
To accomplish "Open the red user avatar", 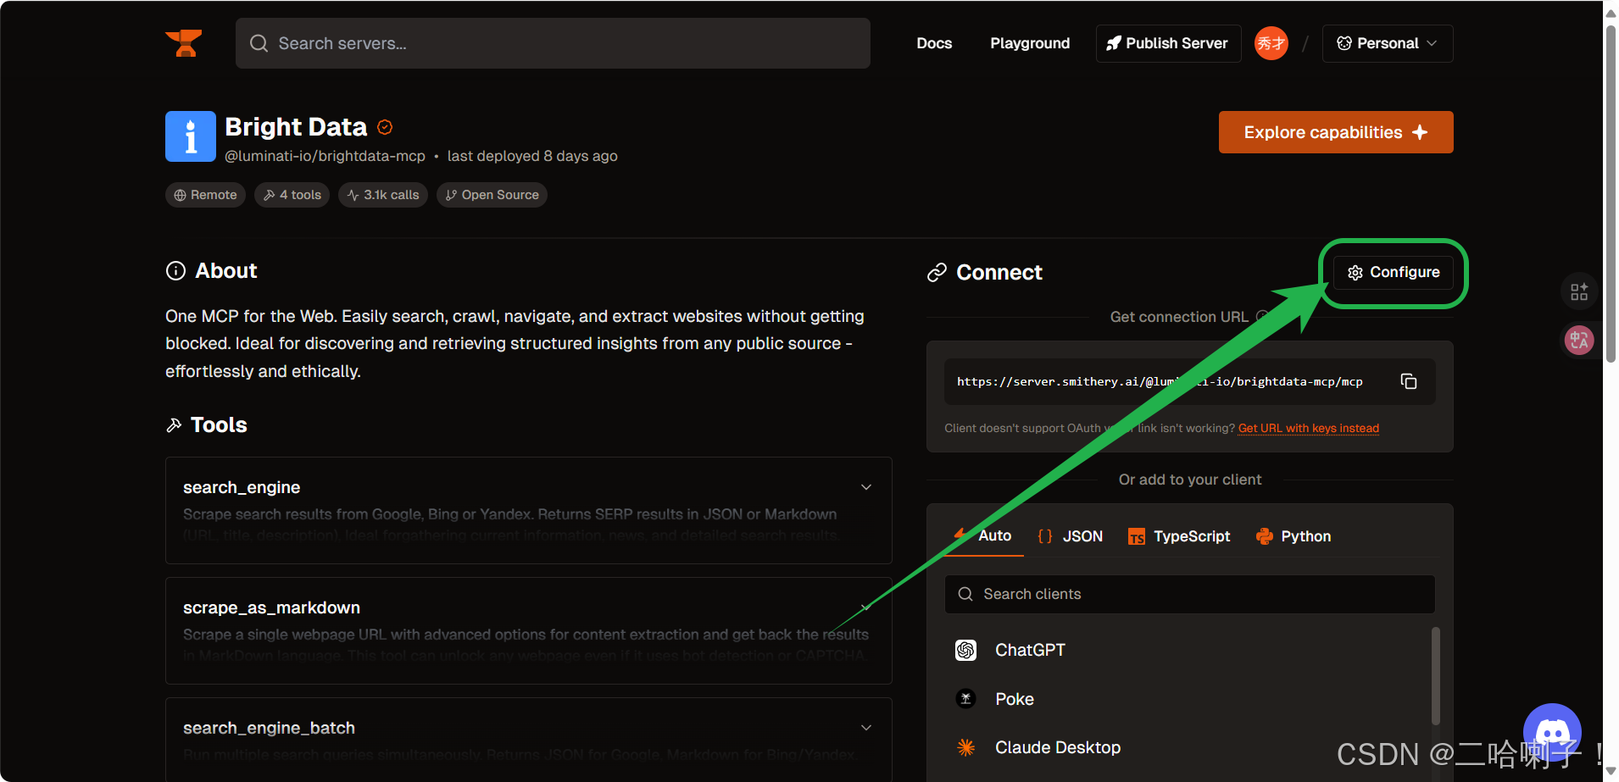I will [1271, 43].
